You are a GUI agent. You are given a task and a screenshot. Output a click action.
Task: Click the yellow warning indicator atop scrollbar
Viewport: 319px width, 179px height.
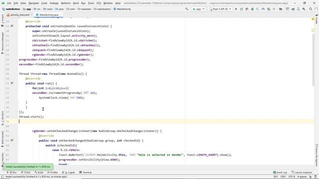(x=313, y=19)
